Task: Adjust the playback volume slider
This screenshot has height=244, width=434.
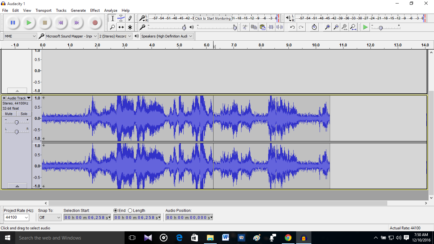Action: click(x=235, y=28)
